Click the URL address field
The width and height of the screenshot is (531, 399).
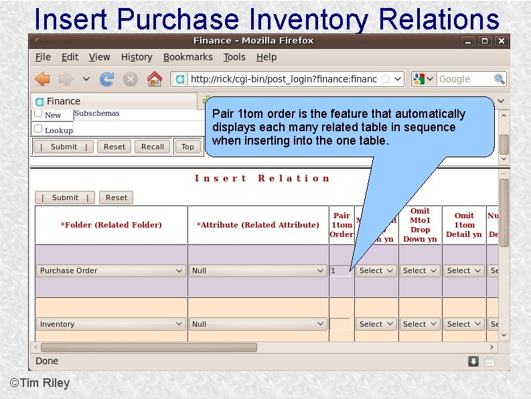coord(284,79)
